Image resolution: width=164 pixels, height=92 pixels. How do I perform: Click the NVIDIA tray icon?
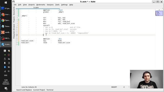[5, 55]
